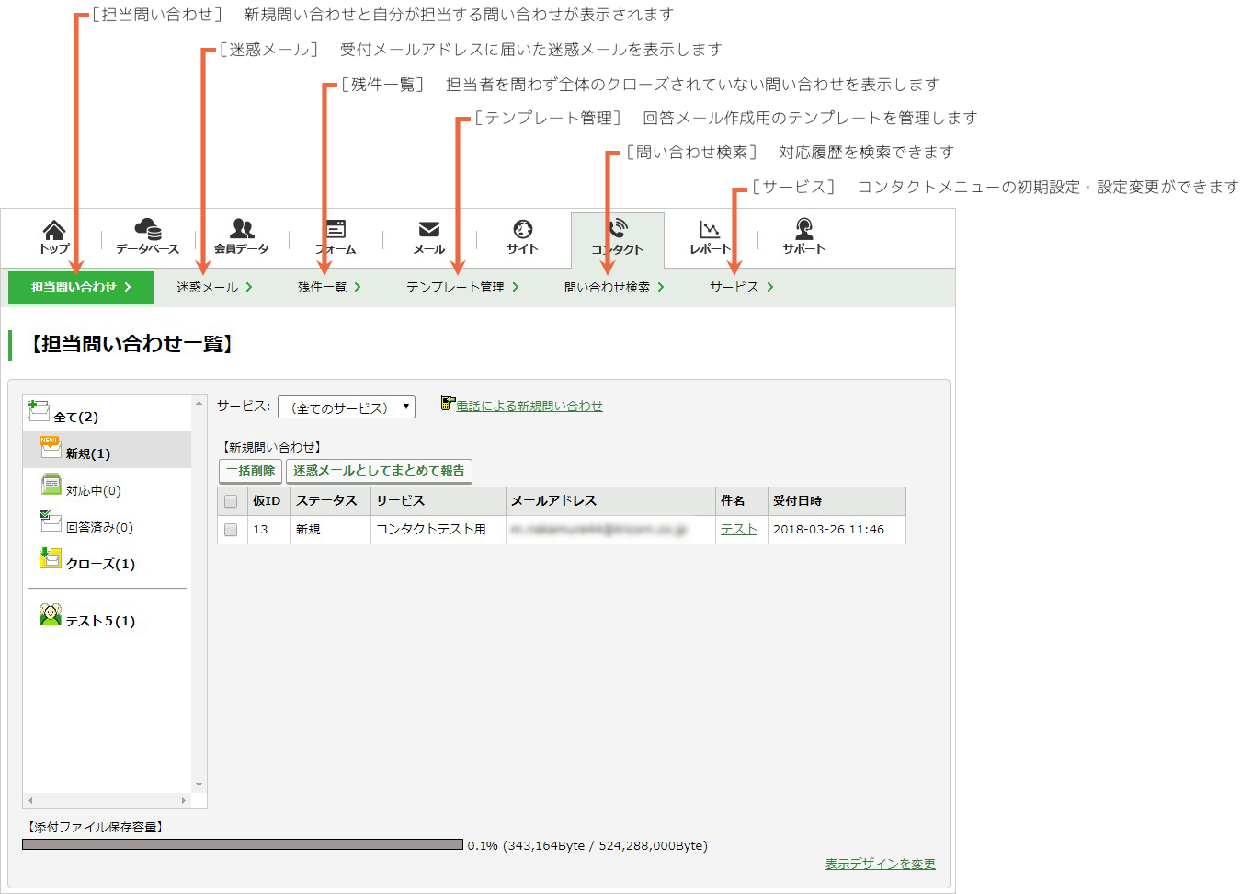Select 回答済み(0) in the folder tree
1241x894 pixels.
[99, 527]
